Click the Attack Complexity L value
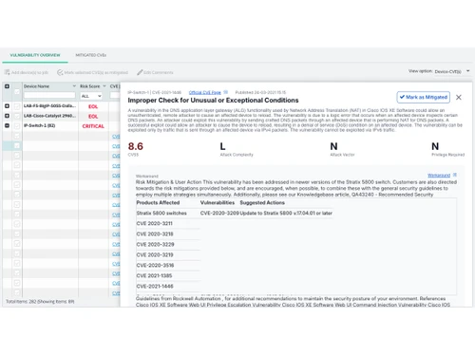This screenshot has width=475, height=356. coord(222,146)
